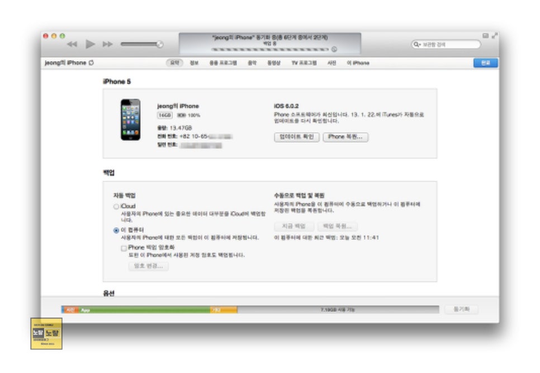This screenshot has width=540, height=373.
Task: Click 업데이트 확인 button
Action: pyautogui.click(x=296, y=137)
